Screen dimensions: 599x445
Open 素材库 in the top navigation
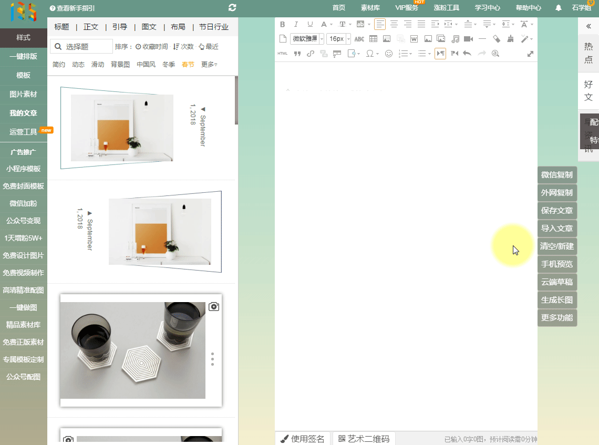pyautogui.click(x=370, y=8)
